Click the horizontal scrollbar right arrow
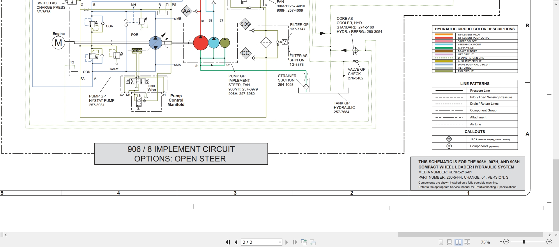The height and width of the screenshot is (247, 559). click(x=550, y=235)
